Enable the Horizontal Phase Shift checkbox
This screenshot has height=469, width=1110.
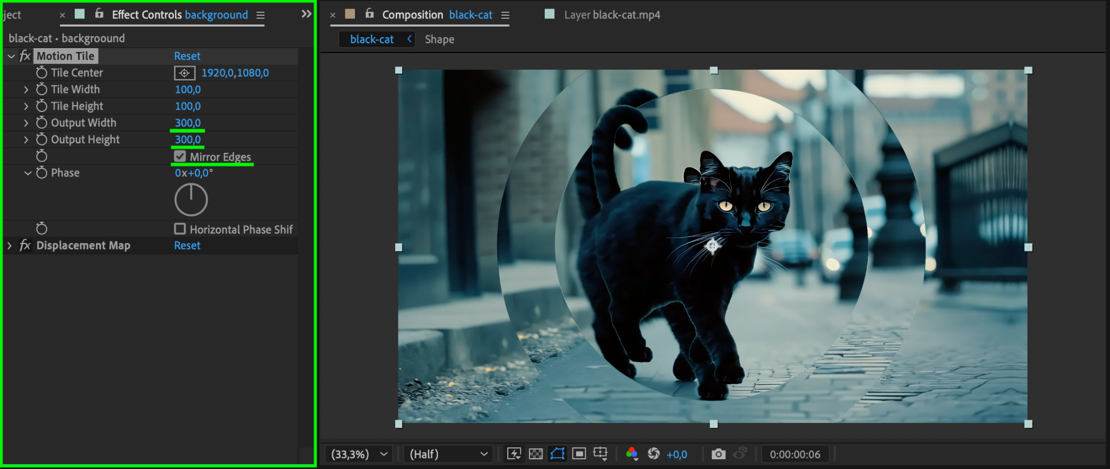click(180, 229)
